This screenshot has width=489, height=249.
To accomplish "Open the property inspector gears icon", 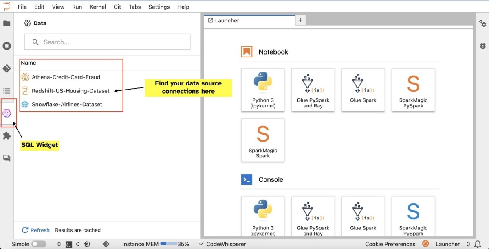I will click(482, 24).
